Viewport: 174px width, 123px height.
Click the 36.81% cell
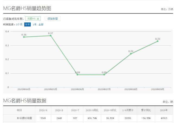coord(110,118)
